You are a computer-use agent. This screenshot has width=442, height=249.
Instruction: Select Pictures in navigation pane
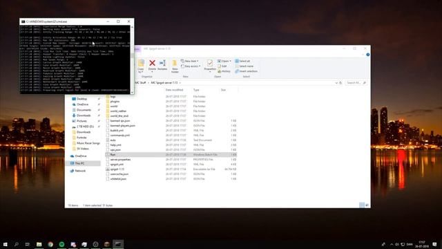coord(81,121)
